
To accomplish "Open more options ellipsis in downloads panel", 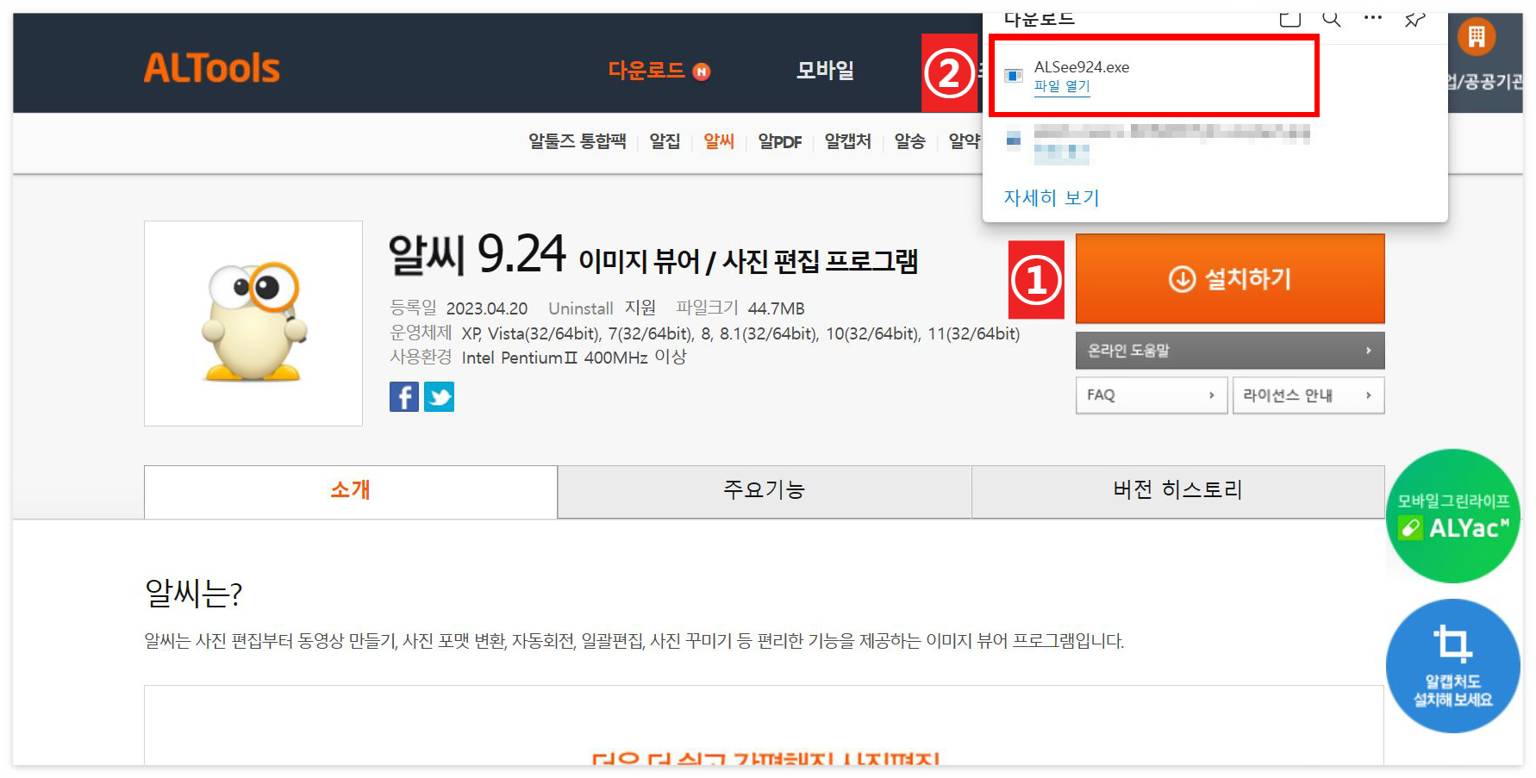I will (1373, 17).
